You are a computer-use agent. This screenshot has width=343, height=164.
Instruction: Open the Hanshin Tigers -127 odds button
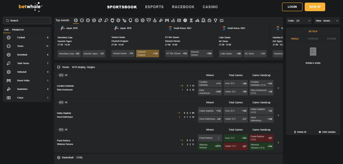94,54
